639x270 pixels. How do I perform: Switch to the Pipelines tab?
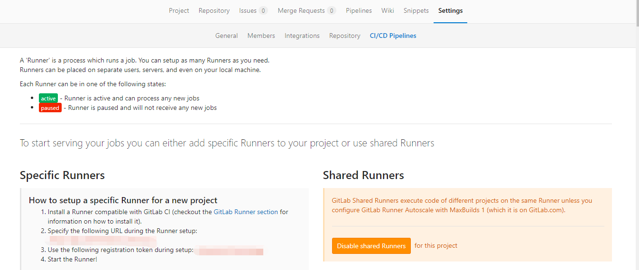tap(359, 10)
